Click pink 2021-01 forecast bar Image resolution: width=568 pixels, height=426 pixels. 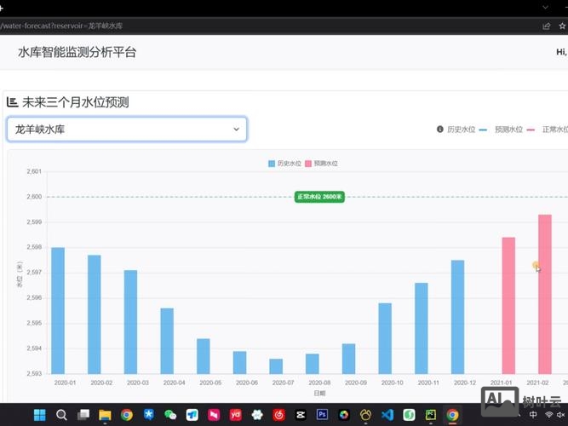pyautogui.click(x=508, y=306)
